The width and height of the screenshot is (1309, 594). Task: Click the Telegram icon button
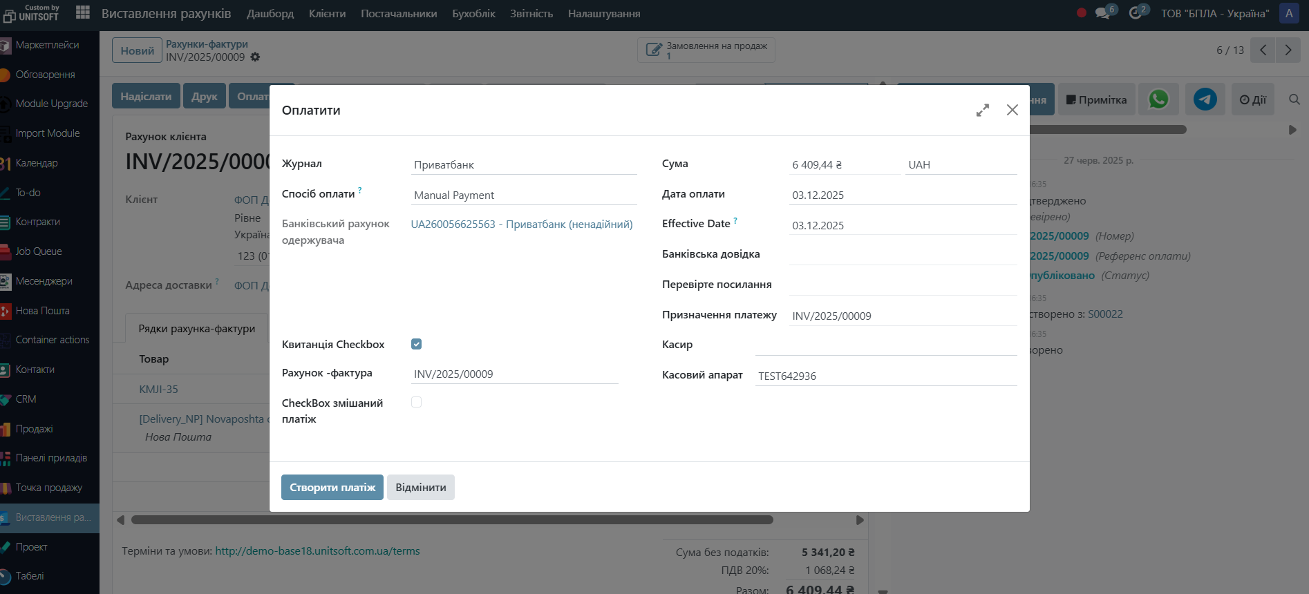pyautogui.click(x=1205, y=99)
